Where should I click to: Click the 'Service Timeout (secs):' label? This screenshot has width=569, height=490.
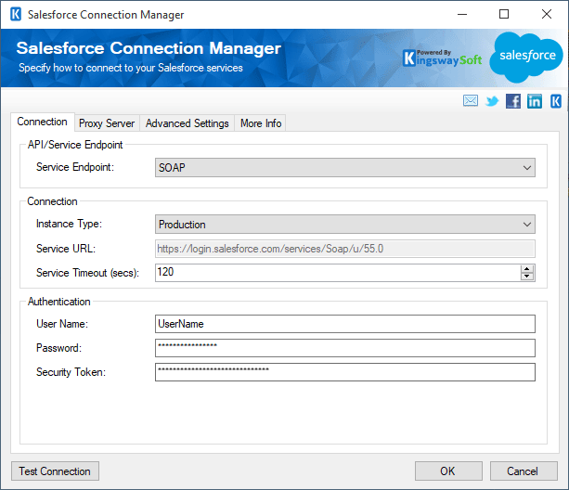click(87, 273)
